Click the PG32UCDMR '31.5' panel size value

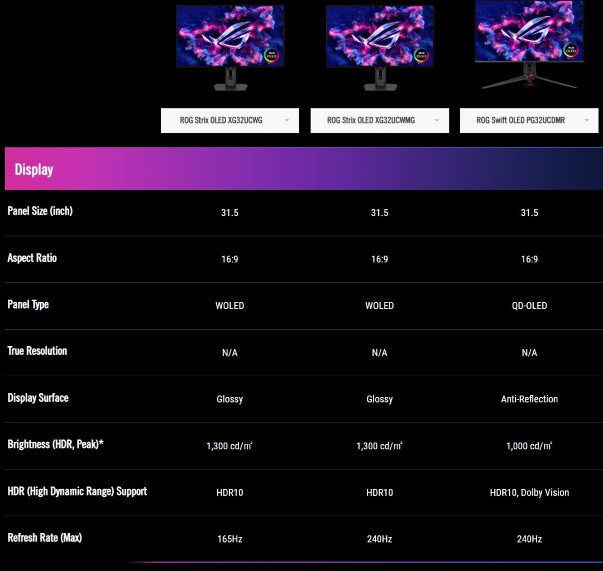point(529,213)
